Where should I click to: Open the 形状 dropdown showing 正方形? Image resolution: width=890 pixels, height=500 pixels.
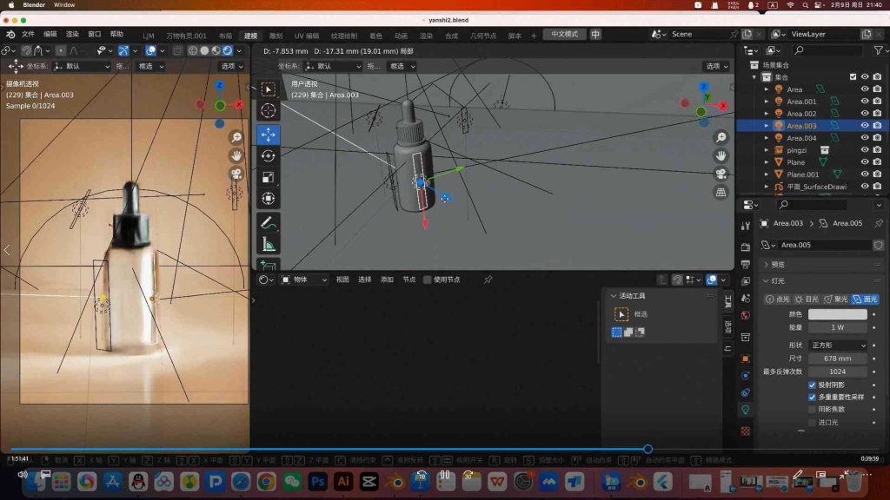point(838,345)
